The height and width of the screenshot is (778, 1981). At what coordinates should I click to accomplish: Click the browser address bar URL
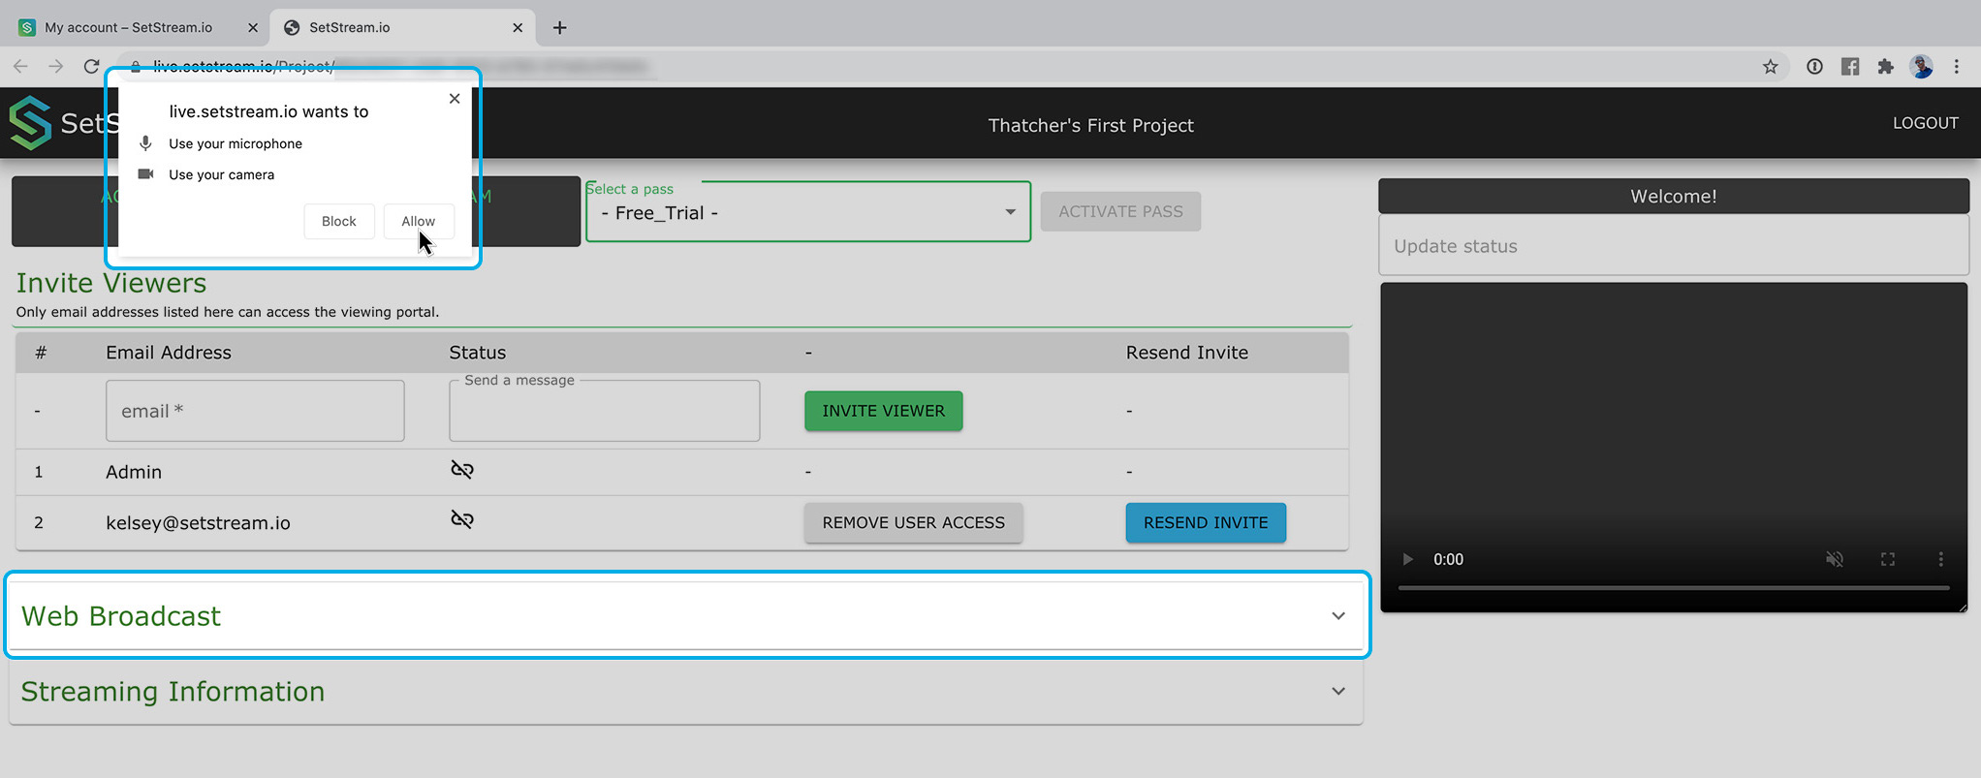pos(244,66)
